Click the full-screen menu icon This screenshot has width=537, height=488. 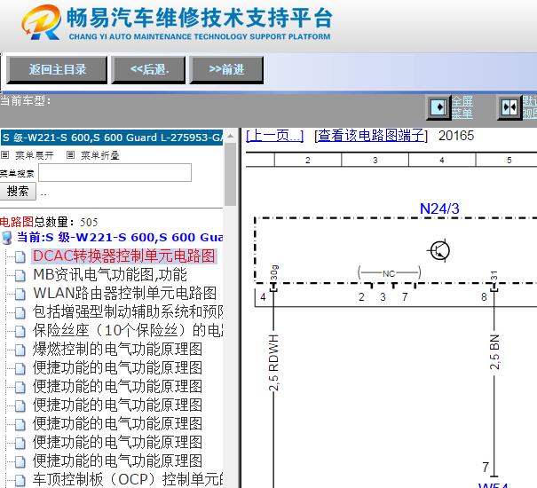(438, 107)
